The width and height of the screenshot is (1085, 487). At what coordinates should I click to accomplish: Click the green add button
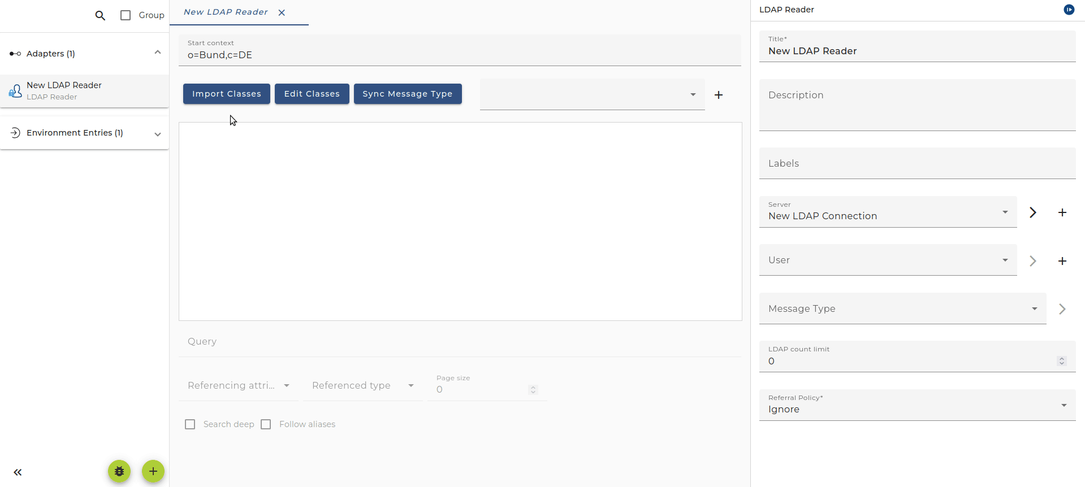tap(153, 471)
